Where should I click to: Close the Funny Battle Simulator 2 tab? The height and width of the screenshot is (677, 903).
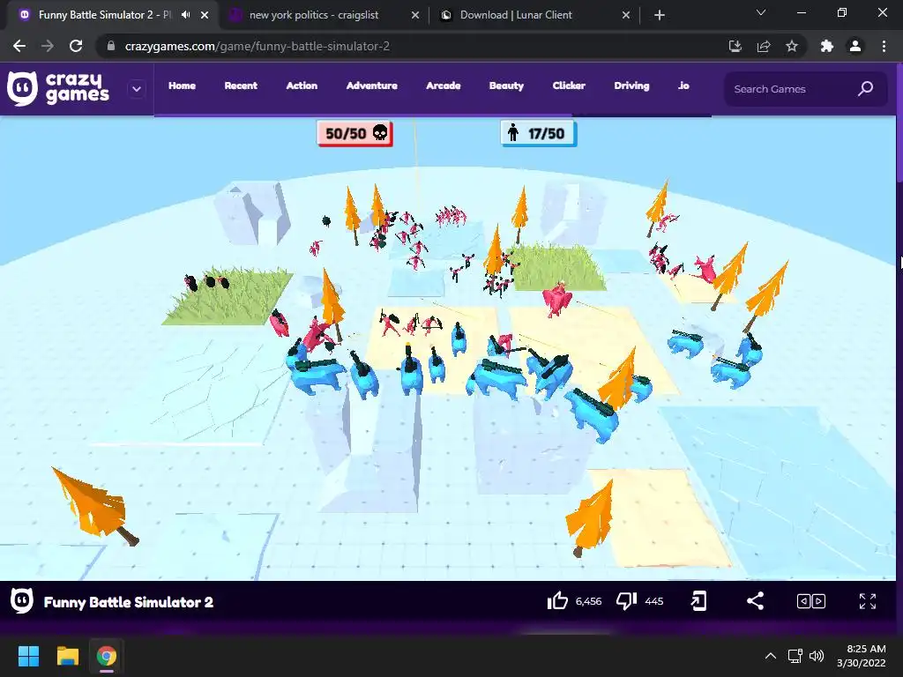pyautogui.click(x=205, y=15)
